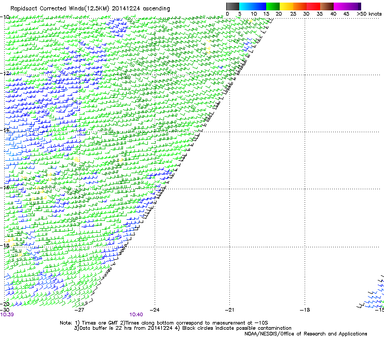The width and height of the screenshot is (384, 337).
Task: Click the '>50 knots' legend label
Action: click(369, 14)
